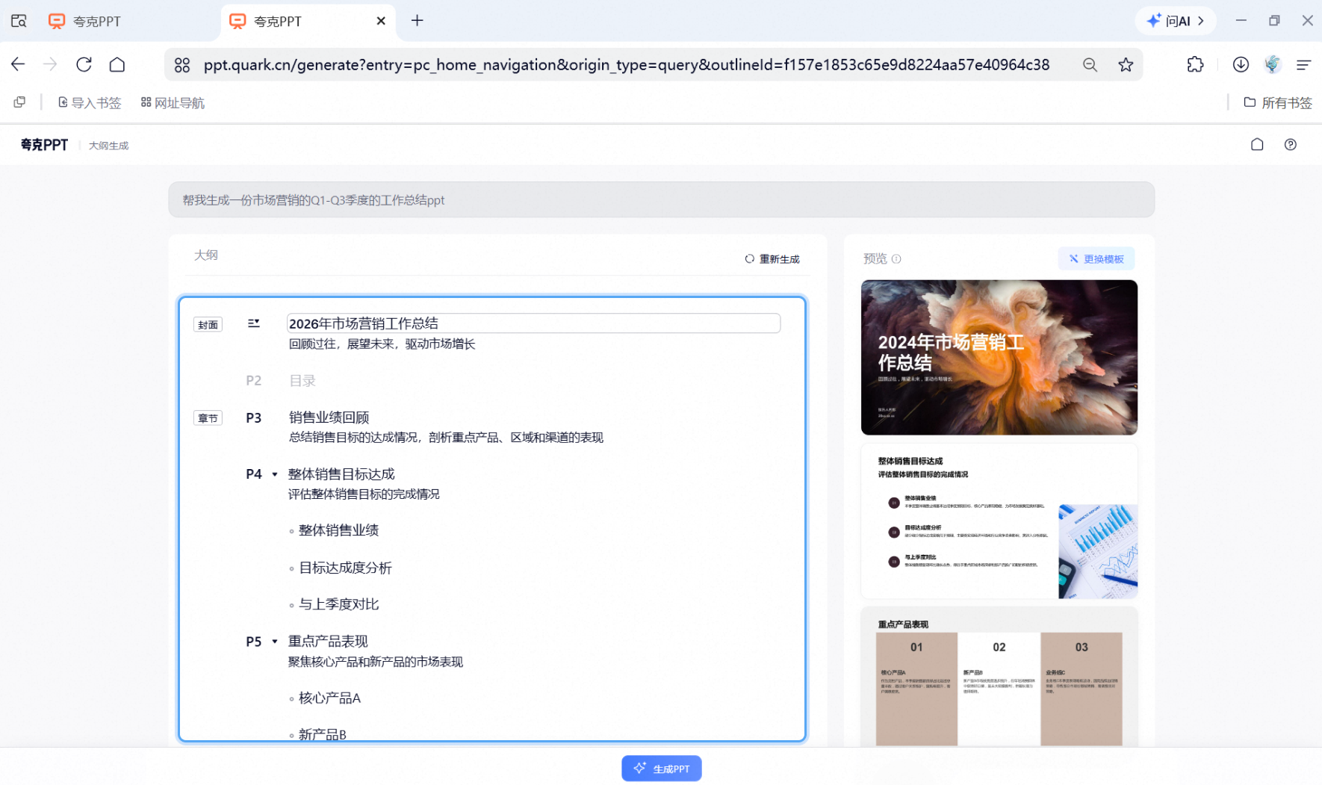Open the help question mark icon
The height and width of the screenshot is (785, 1322).
pos(1290,145)
